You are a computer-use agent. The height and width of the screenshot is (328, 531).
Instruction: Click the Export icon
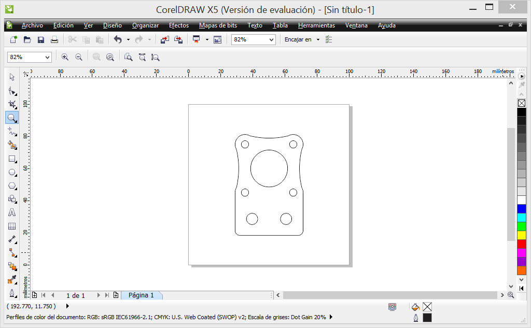[x=178, y=39]
